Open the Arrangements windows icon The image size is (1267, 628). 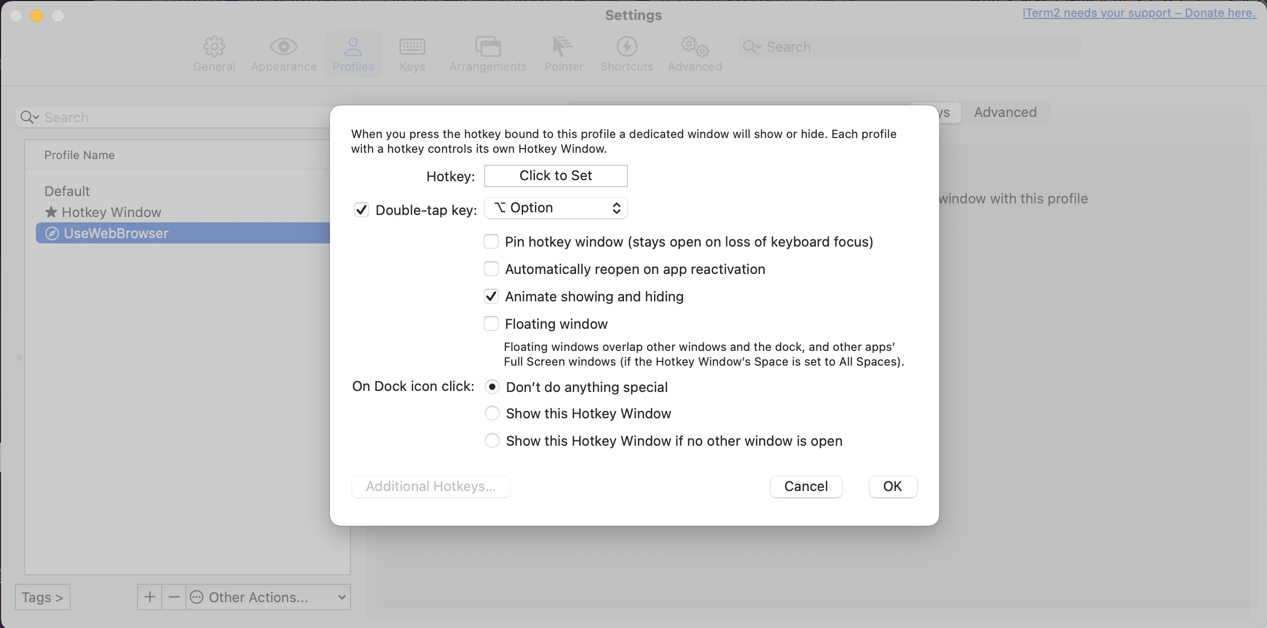point(488,47)
